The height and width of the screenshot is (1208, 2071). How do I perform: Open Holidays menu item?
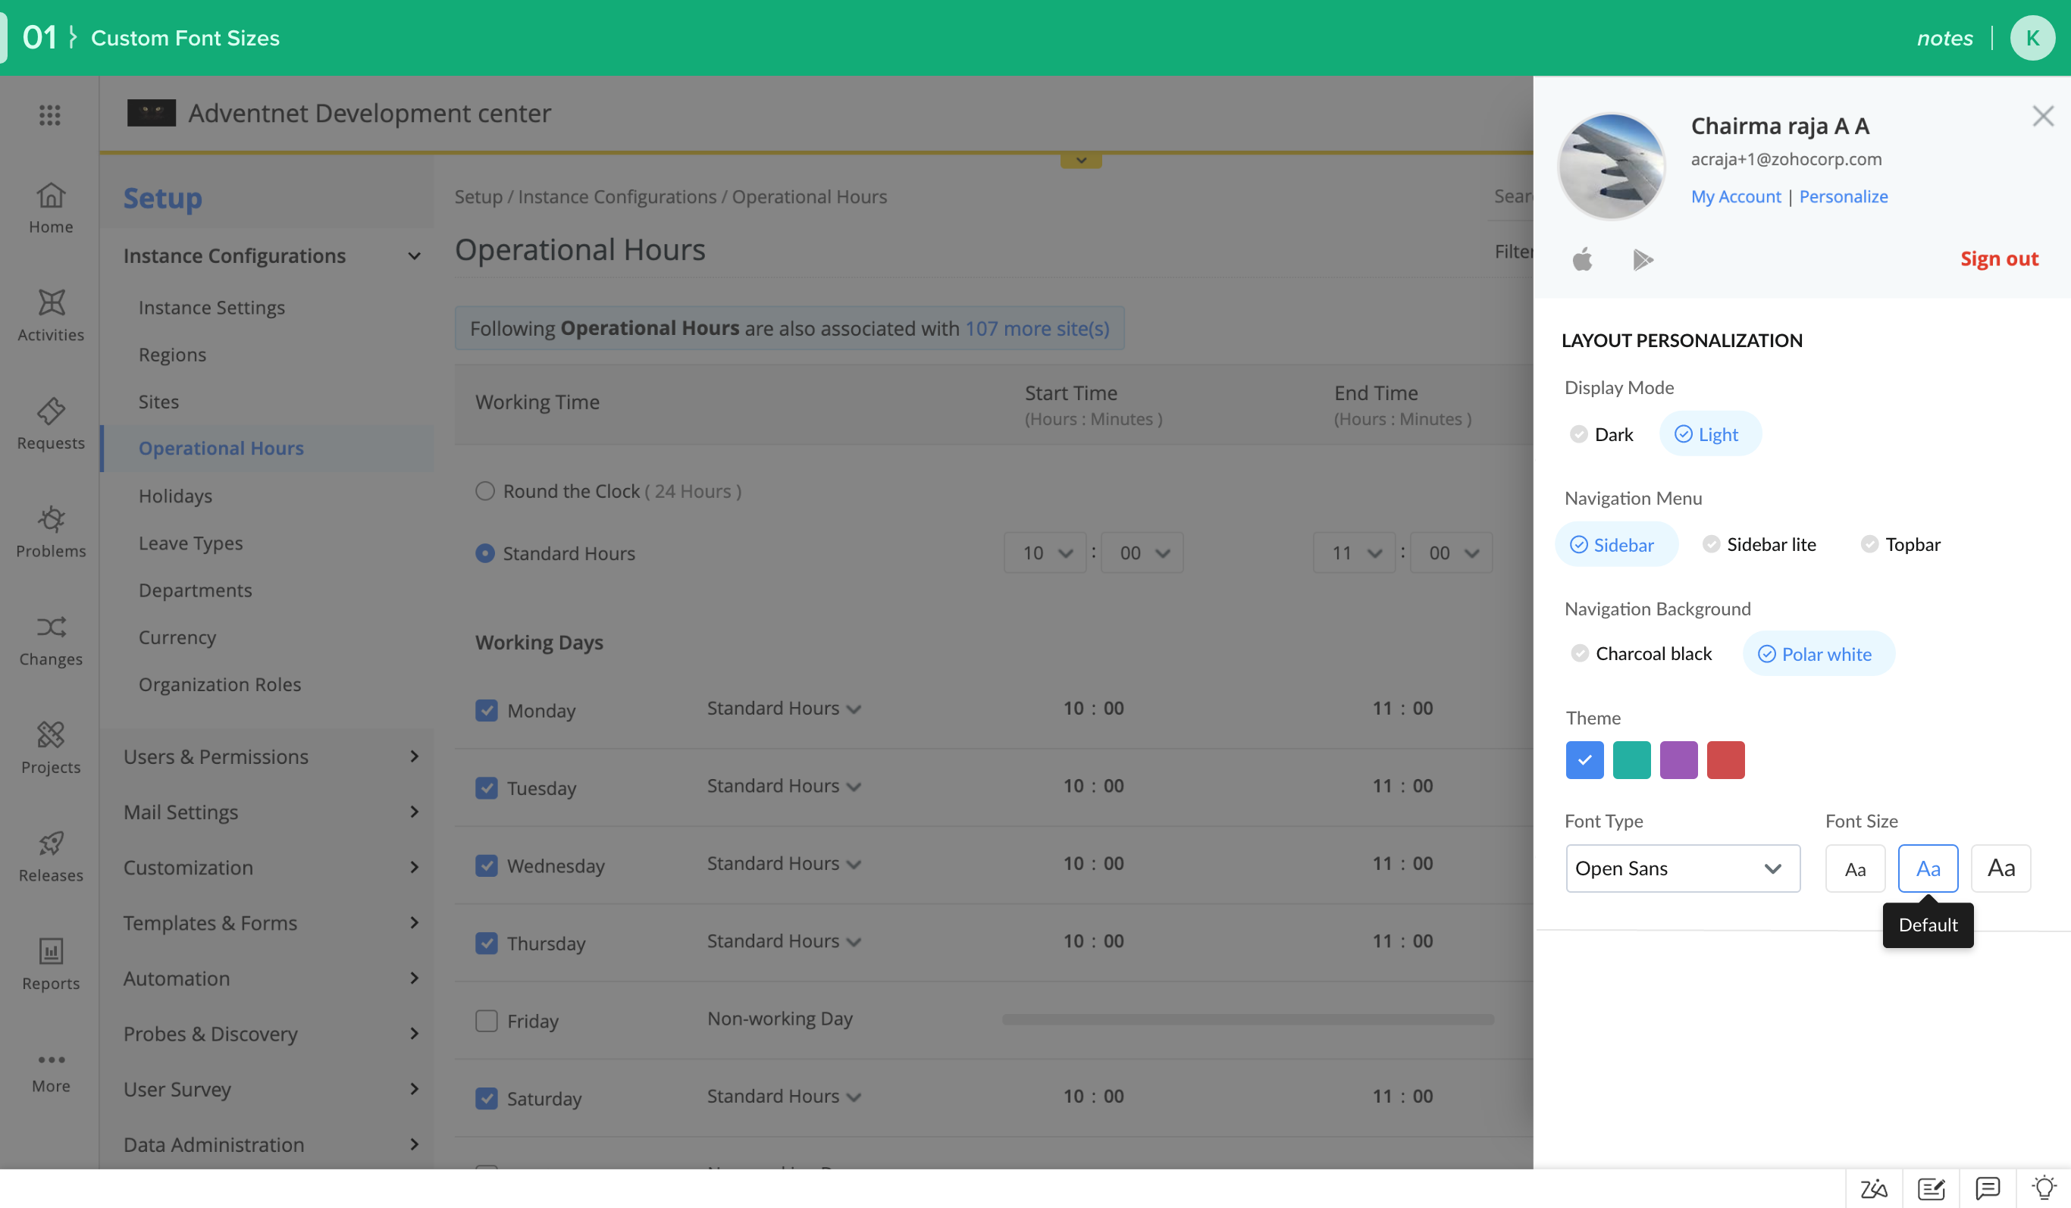click(175, 496)
